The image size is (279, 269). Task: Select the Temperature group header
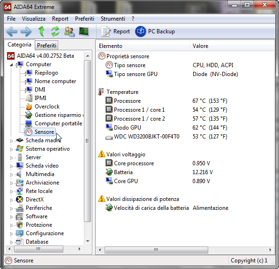point(119,92)
